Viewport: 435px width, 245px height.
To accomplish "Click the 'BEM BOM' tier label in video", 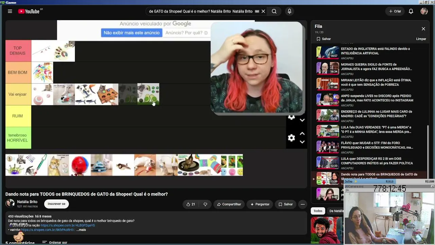I will point(18,72).
